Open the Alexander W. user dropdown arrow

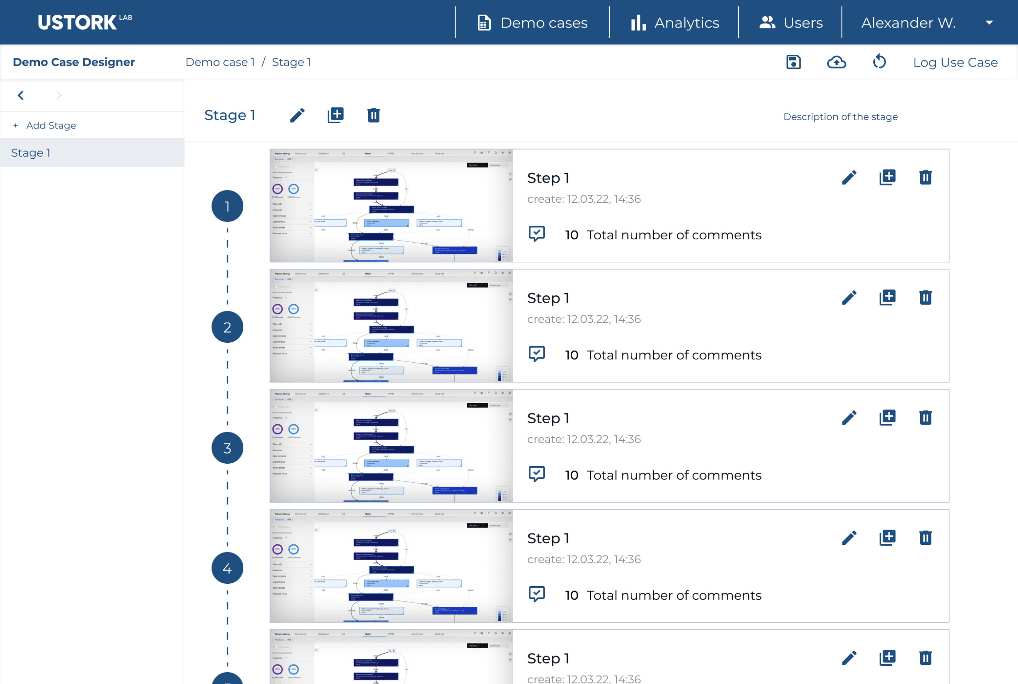pos(989,23)
